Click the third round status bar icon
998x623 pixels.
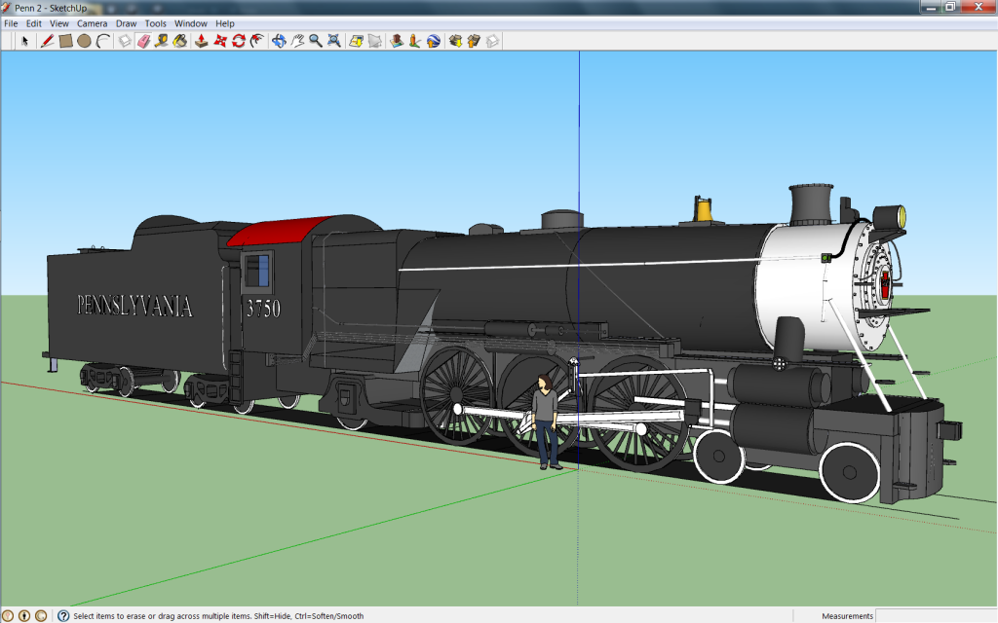coord(41,615)
